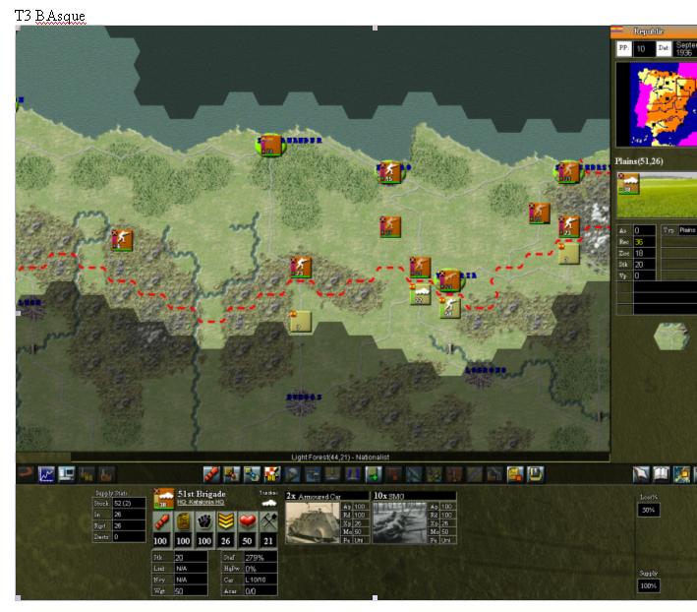Open the Armoured Car unit photo
This screenshot has width=697, height=612.
pyautogui.click(x=312, y=523)
